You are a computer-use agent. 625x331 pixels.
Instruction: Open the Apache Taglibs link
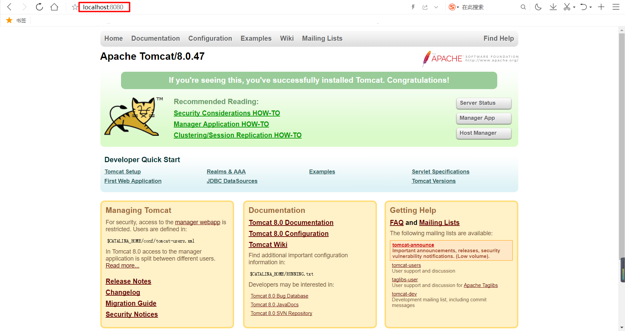coord(481,285)
